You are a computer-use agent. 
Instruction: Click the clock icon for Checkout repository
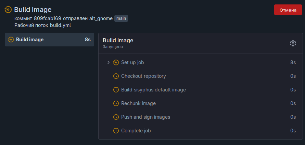116,76
